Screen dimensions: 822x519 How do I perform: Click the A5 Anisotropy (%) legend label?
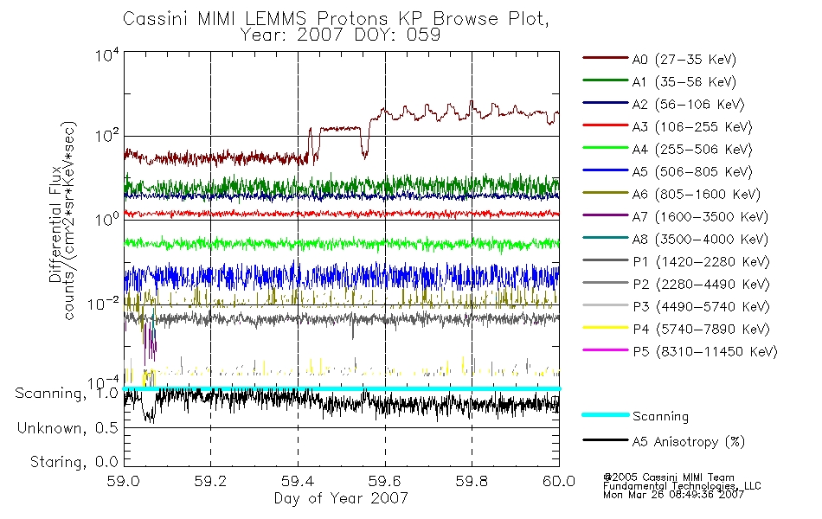[x=689, y=443]
